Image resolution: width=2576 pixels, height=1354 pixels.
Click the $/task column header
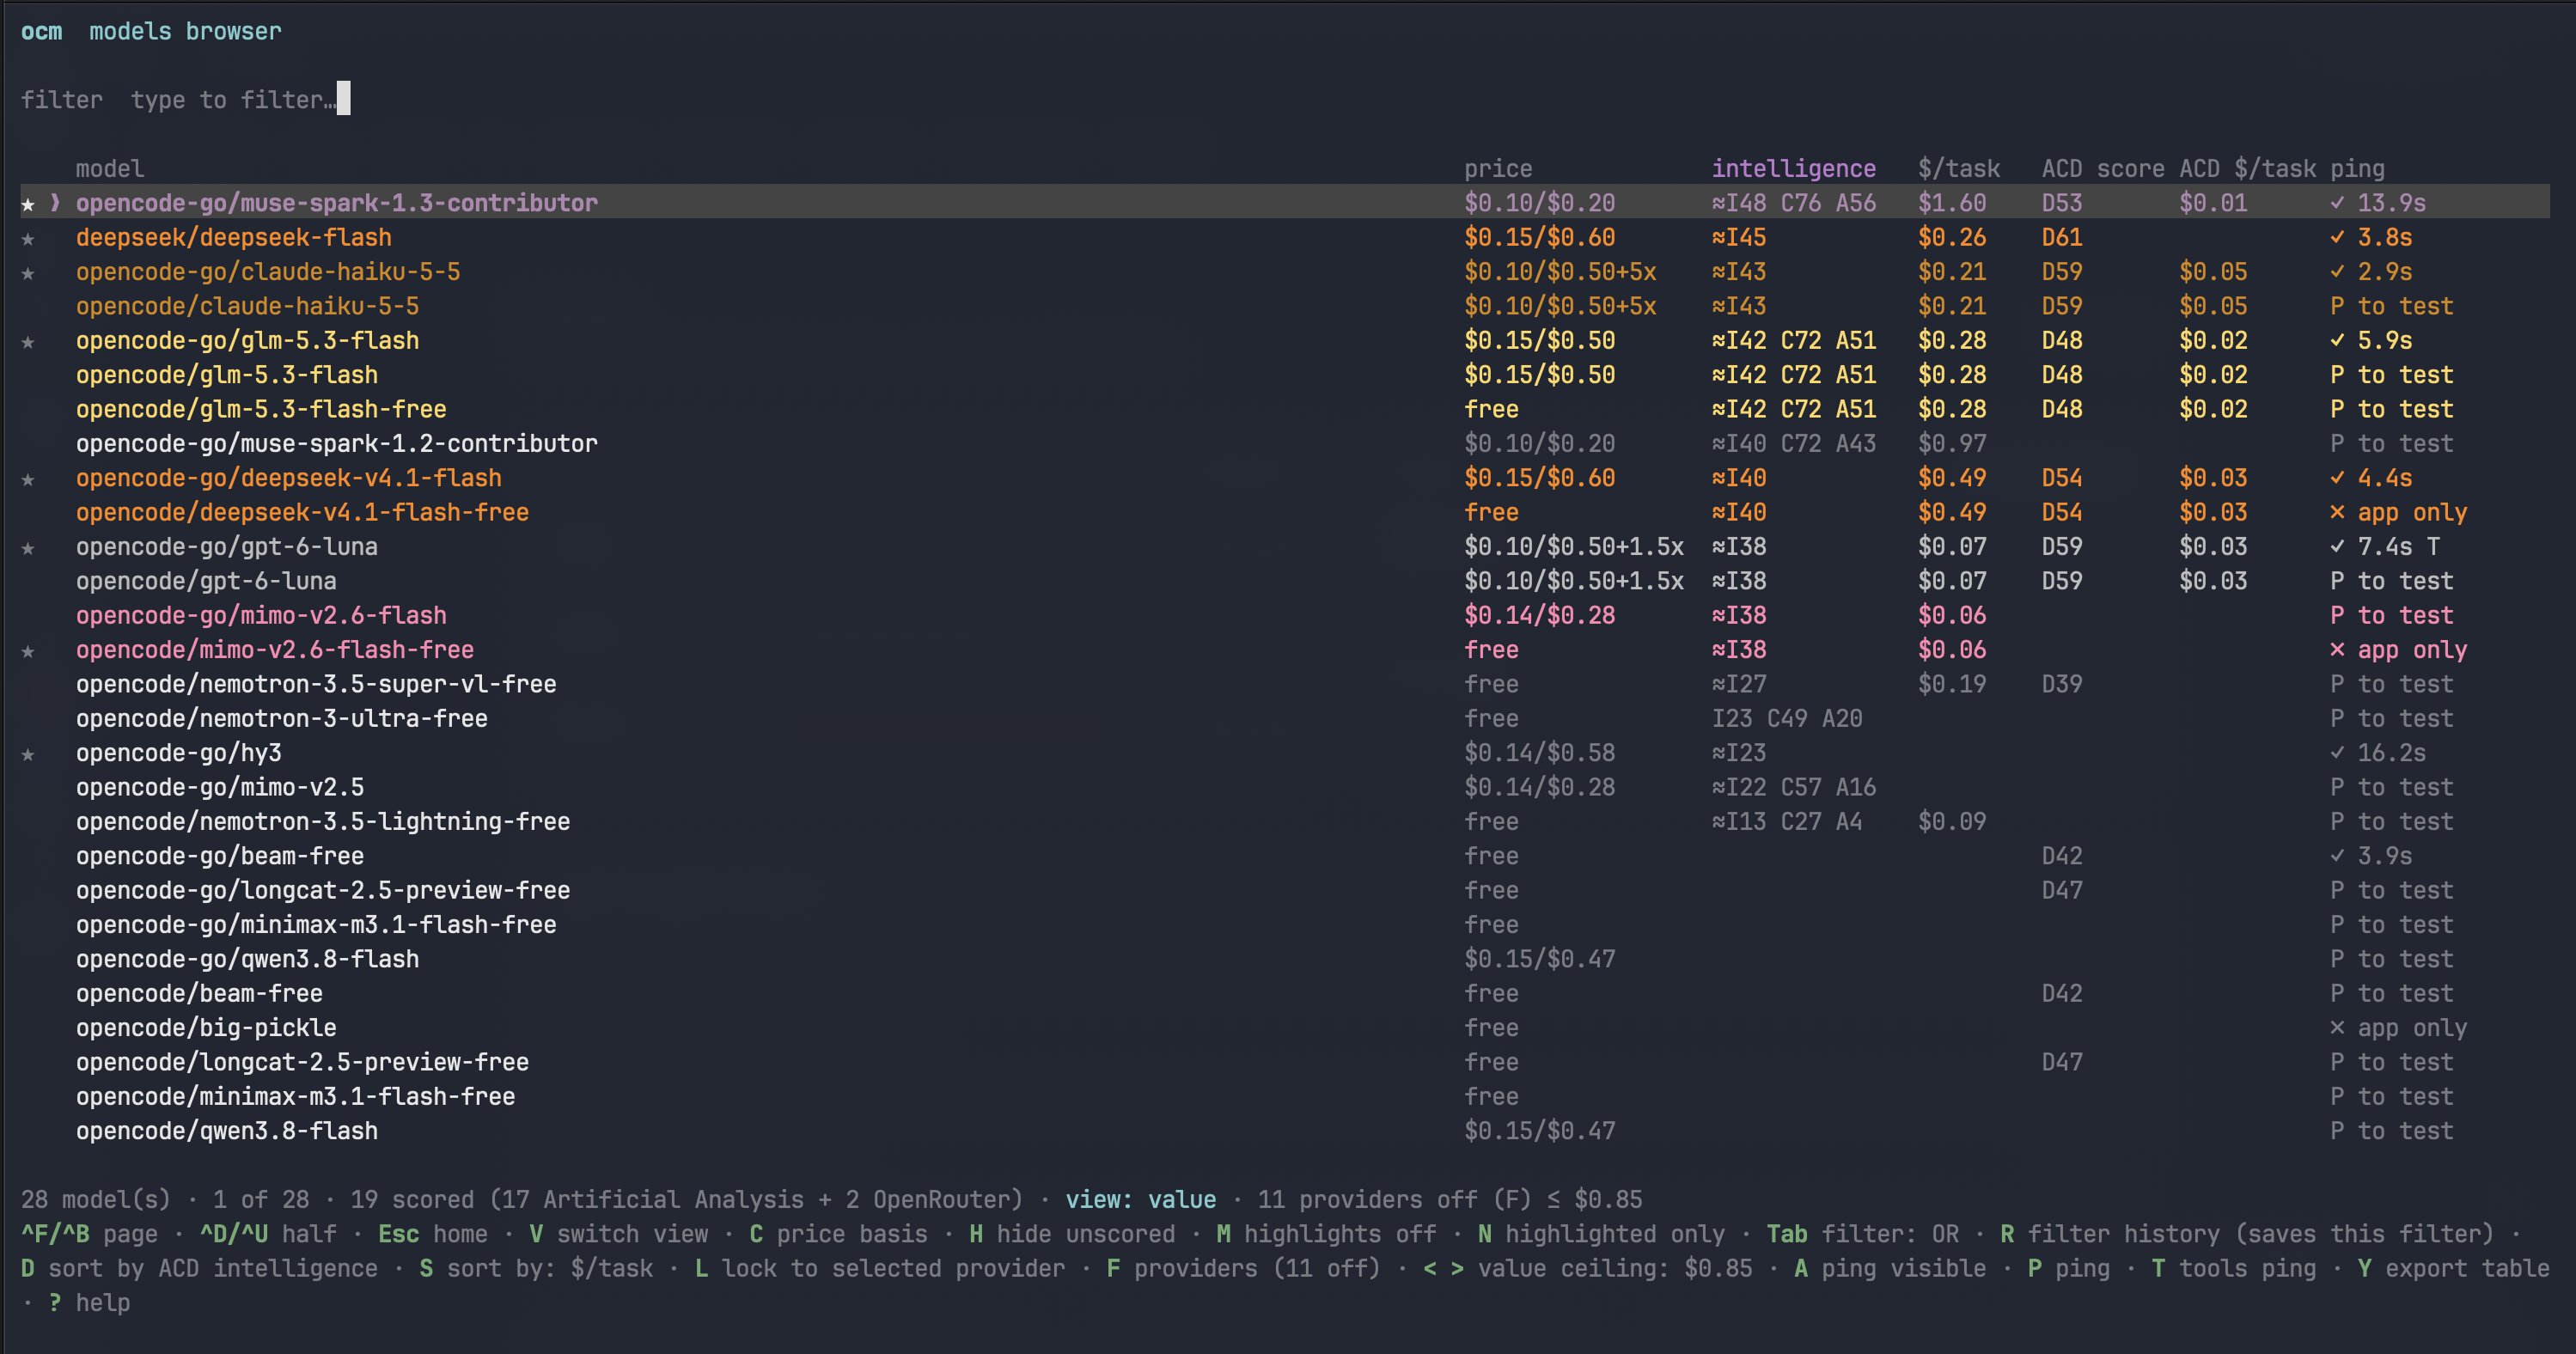[x=1959, y=168]
